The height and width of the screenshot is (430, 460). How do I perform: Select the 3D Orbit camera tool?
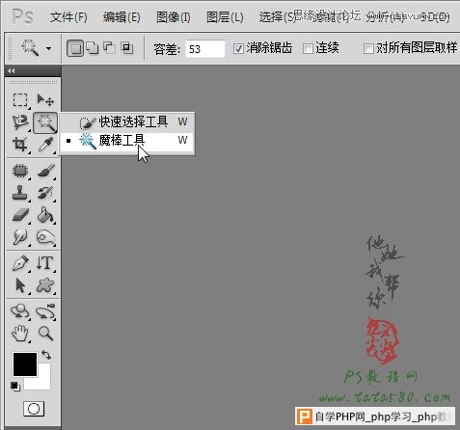click(x=45, y=311)
